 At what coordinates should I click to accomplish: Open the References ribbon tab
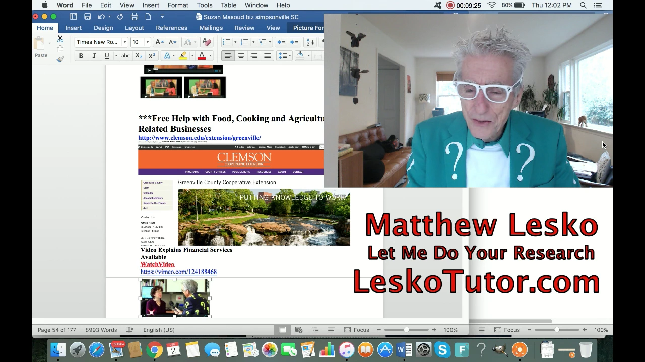[x=171, y=28]
